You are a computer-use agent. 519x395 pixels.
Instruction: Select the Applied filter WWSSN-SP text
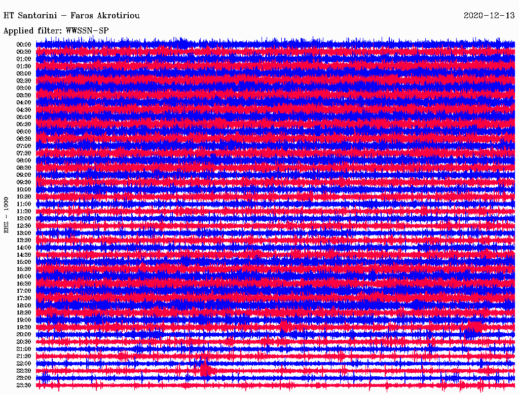(x=56, y=31)
